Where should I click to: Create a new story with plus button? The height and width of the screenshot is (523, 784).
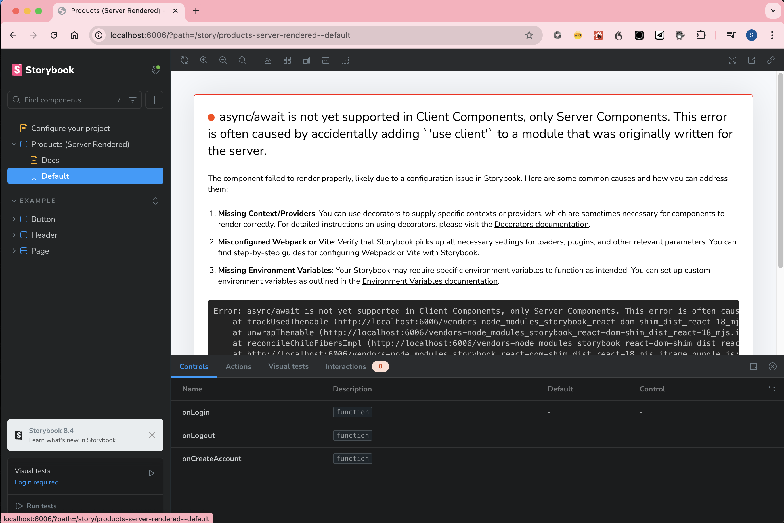tap(154, 100)
